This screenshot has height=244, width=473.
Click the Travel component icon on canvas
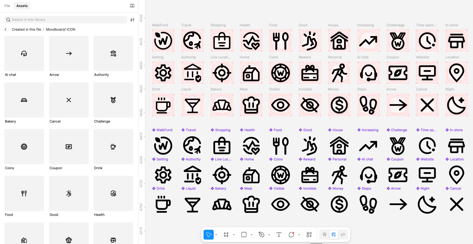pyautogui.click(x=193, y=146)
